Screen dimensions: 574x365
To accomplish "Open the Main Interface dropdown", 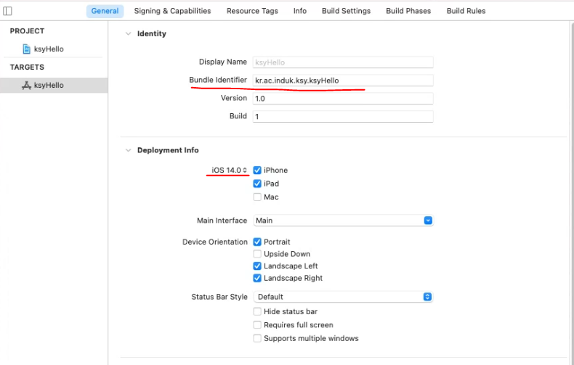I will [x=343, y=221].
